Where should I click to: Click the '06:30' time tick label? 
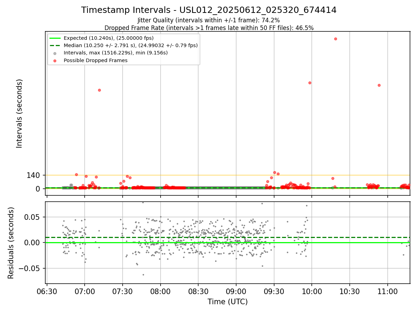click(47, 292)
